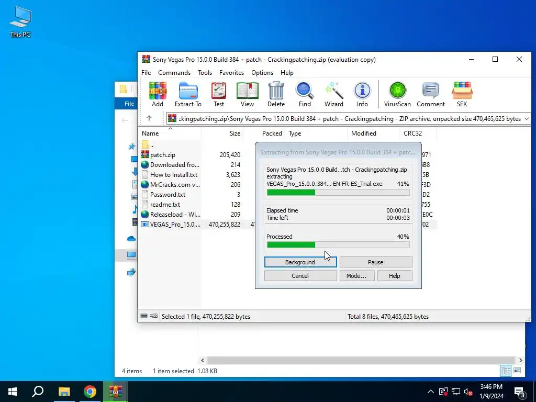
Task: Switch Explorer to details view
Action: pos(506,371)
